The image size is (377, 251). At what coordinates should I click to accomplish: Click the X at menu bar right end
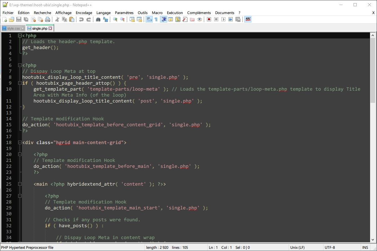(x=373, y=13)
